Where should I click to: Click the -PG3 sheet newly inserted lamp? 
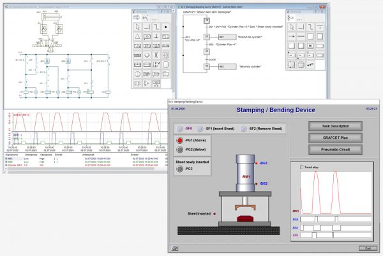[180, 169]
